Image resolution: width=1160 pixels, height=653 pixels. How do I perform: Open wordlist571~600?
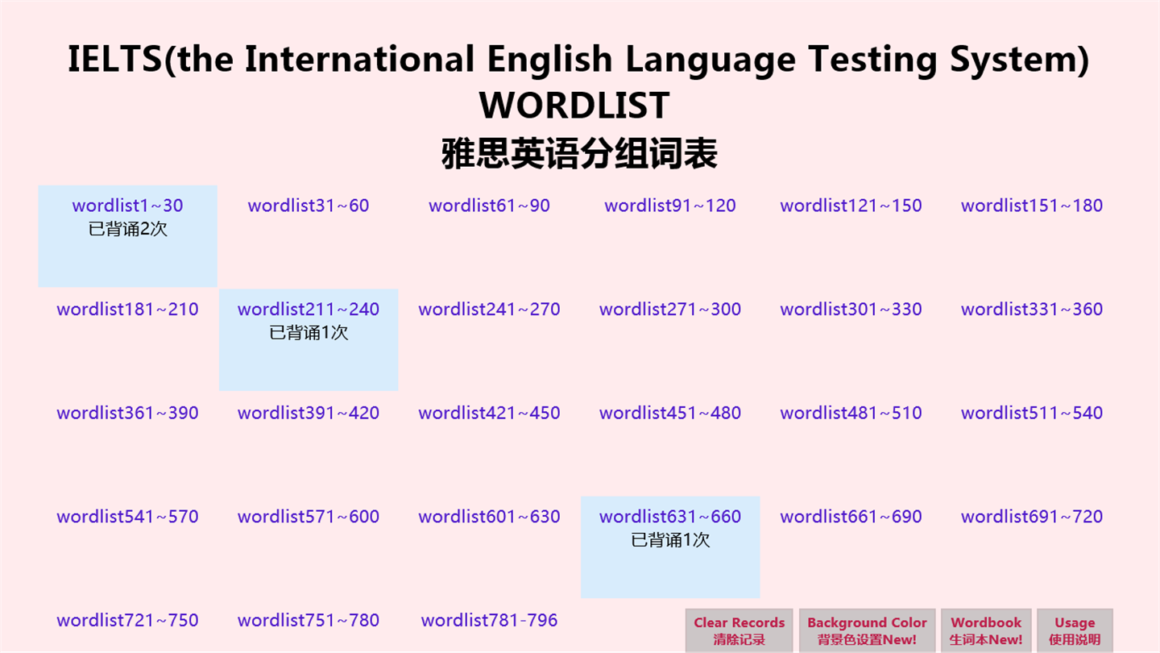click(x=309, y=517)
